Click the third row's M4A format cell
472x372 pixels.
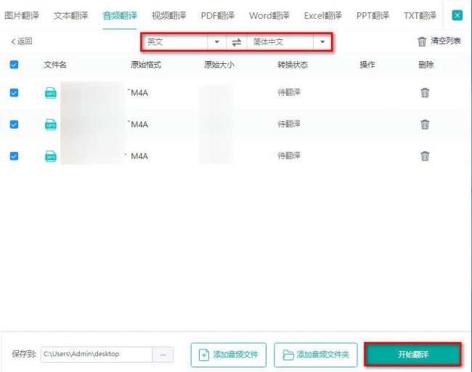tap(139, 156)
